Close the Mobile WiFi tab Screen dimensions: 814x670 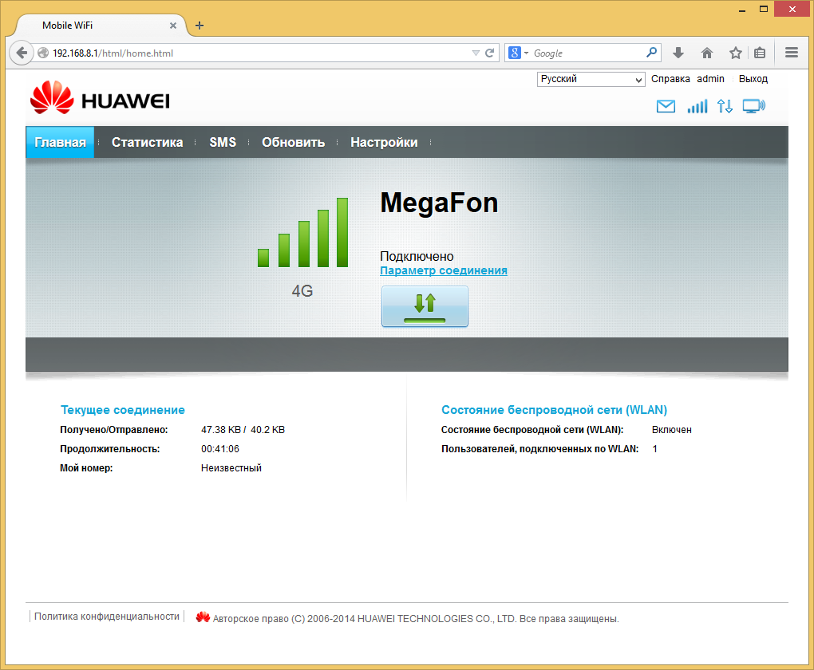(173, 26)
